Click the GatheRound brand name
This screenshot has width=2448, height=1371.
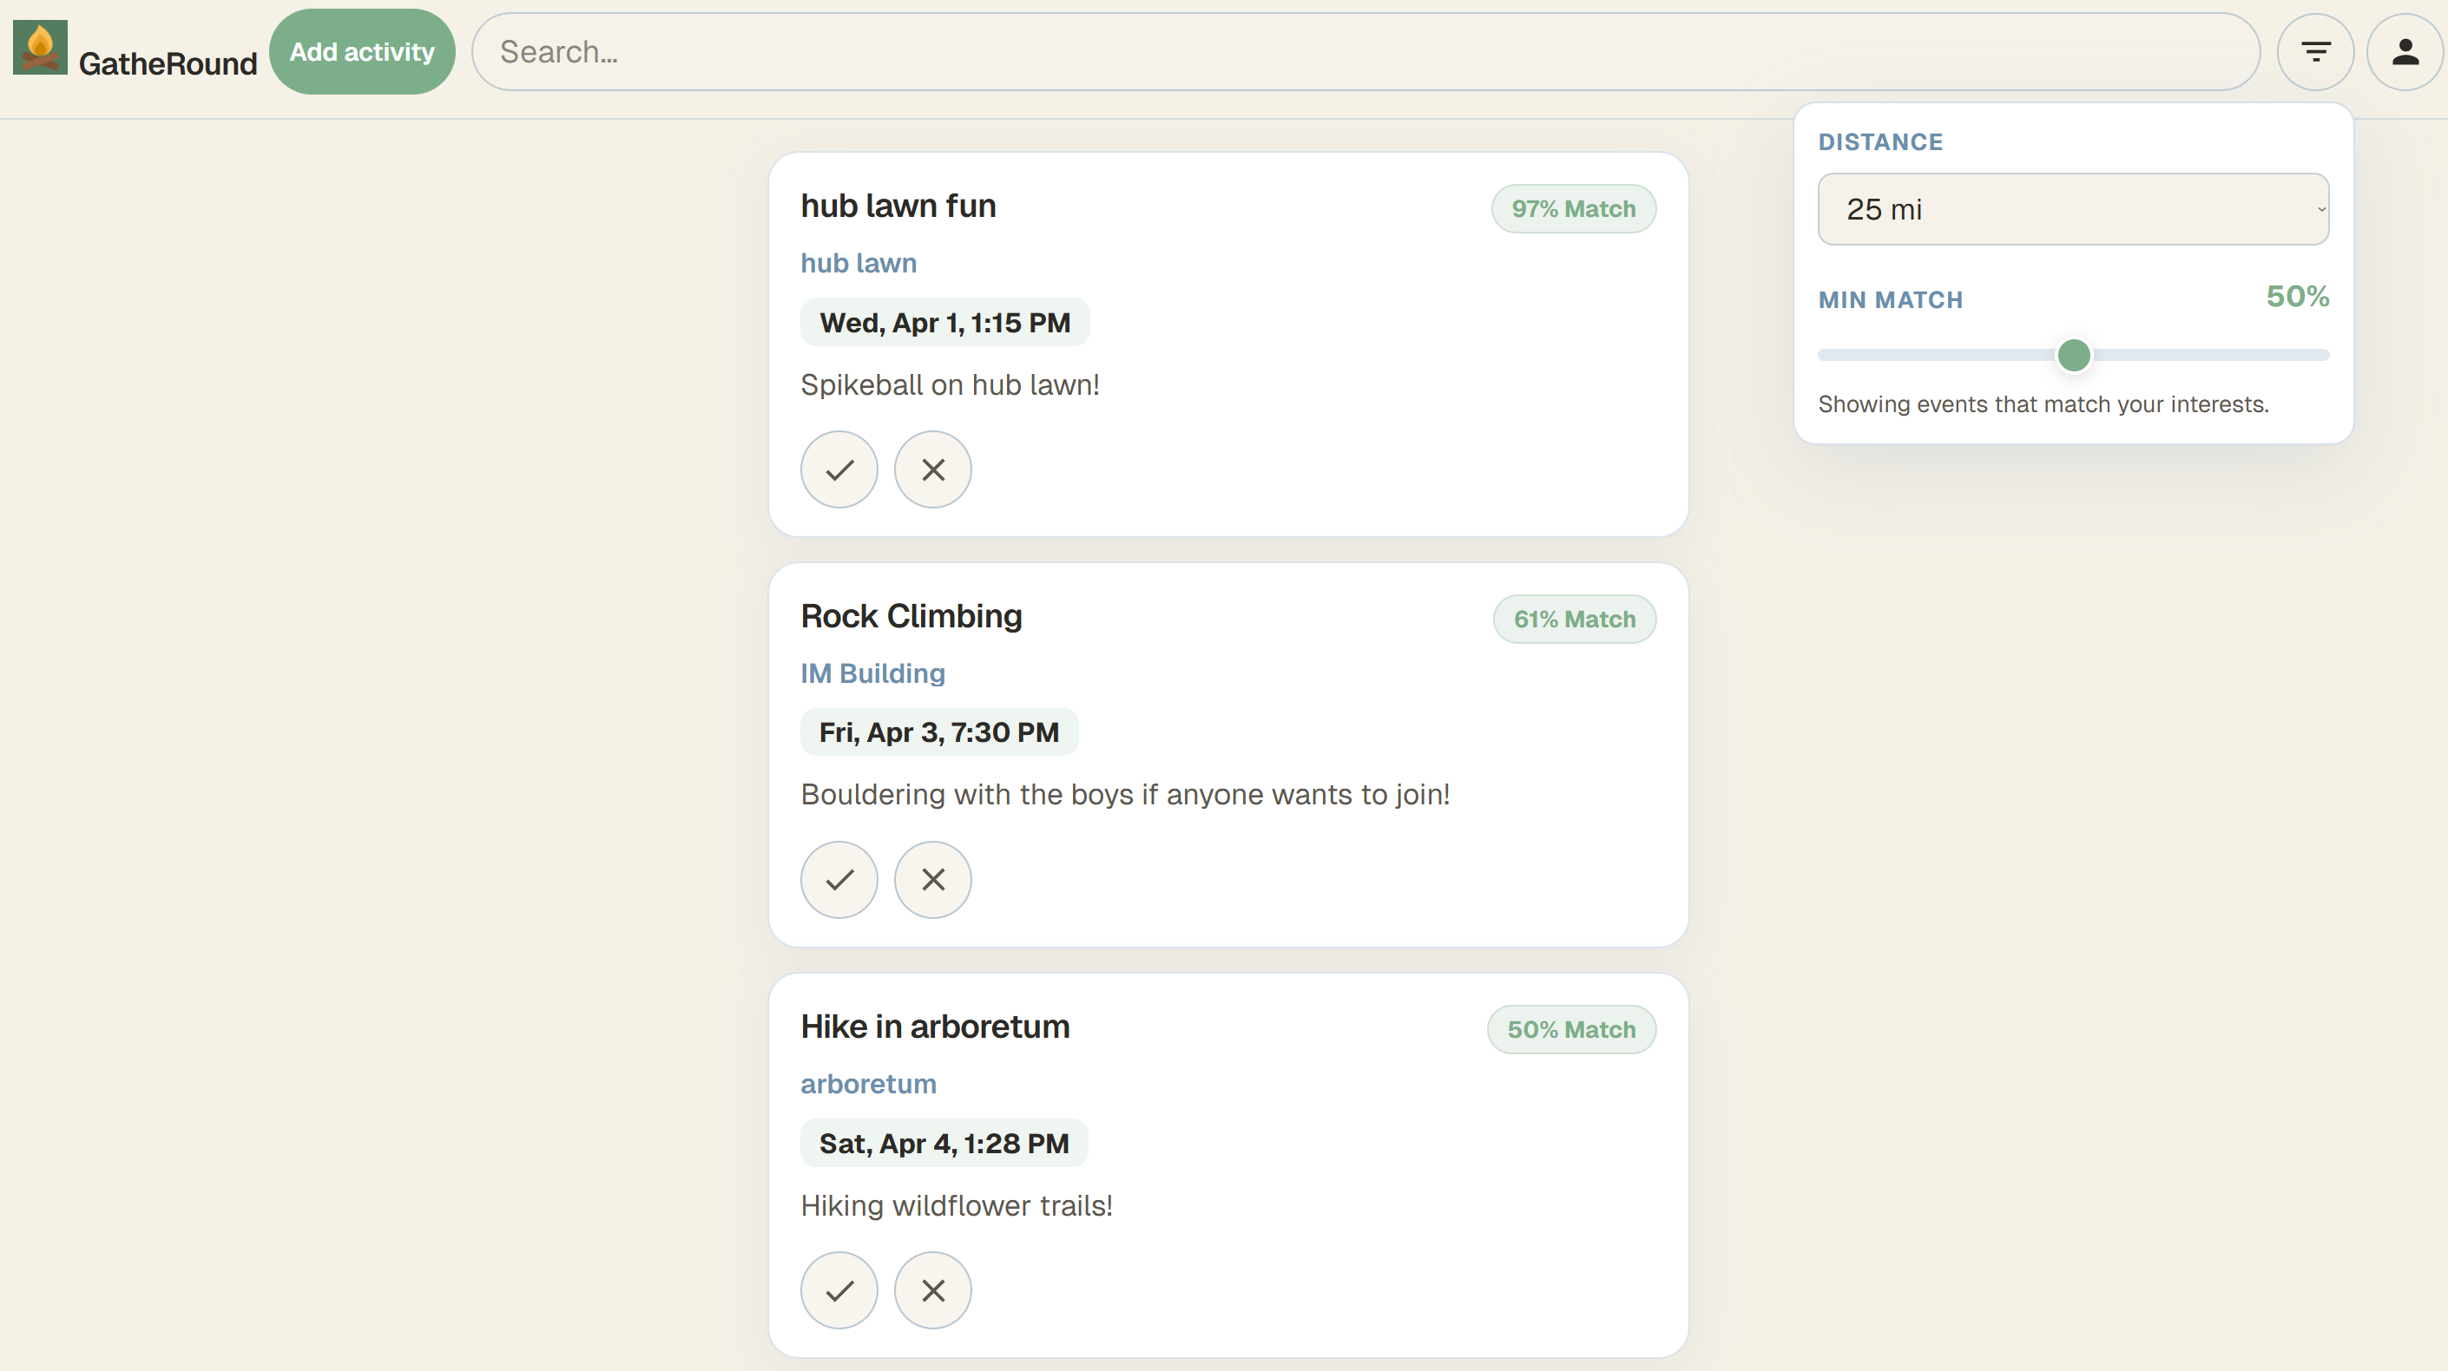coord(168,63)
